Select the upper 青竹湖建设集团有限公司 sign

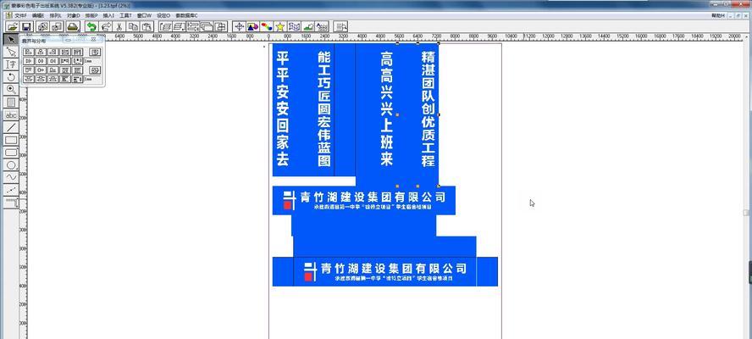click(363, 200)
